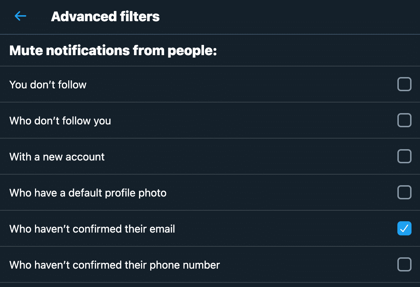Click 'Who haven't confirmed their phone number' label
Screen dimensions: 420x287
[x=115, y=265]
